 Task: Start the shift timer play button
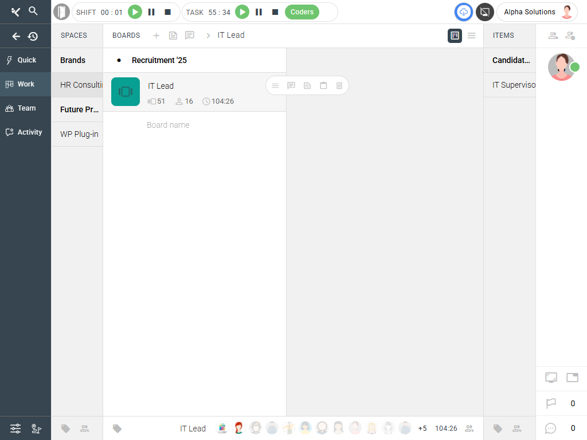pyautogui.click(x=135, y=12)
